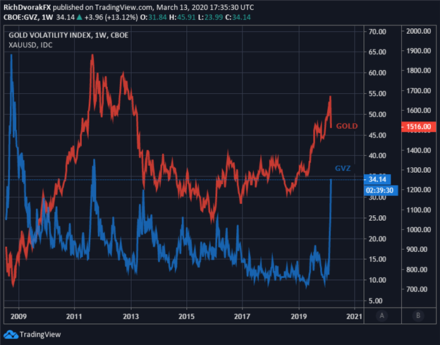Click the 2011 time axis label
Image resolution: width=440 pixels, height=345 pixels.
click(x=74, y=317)
